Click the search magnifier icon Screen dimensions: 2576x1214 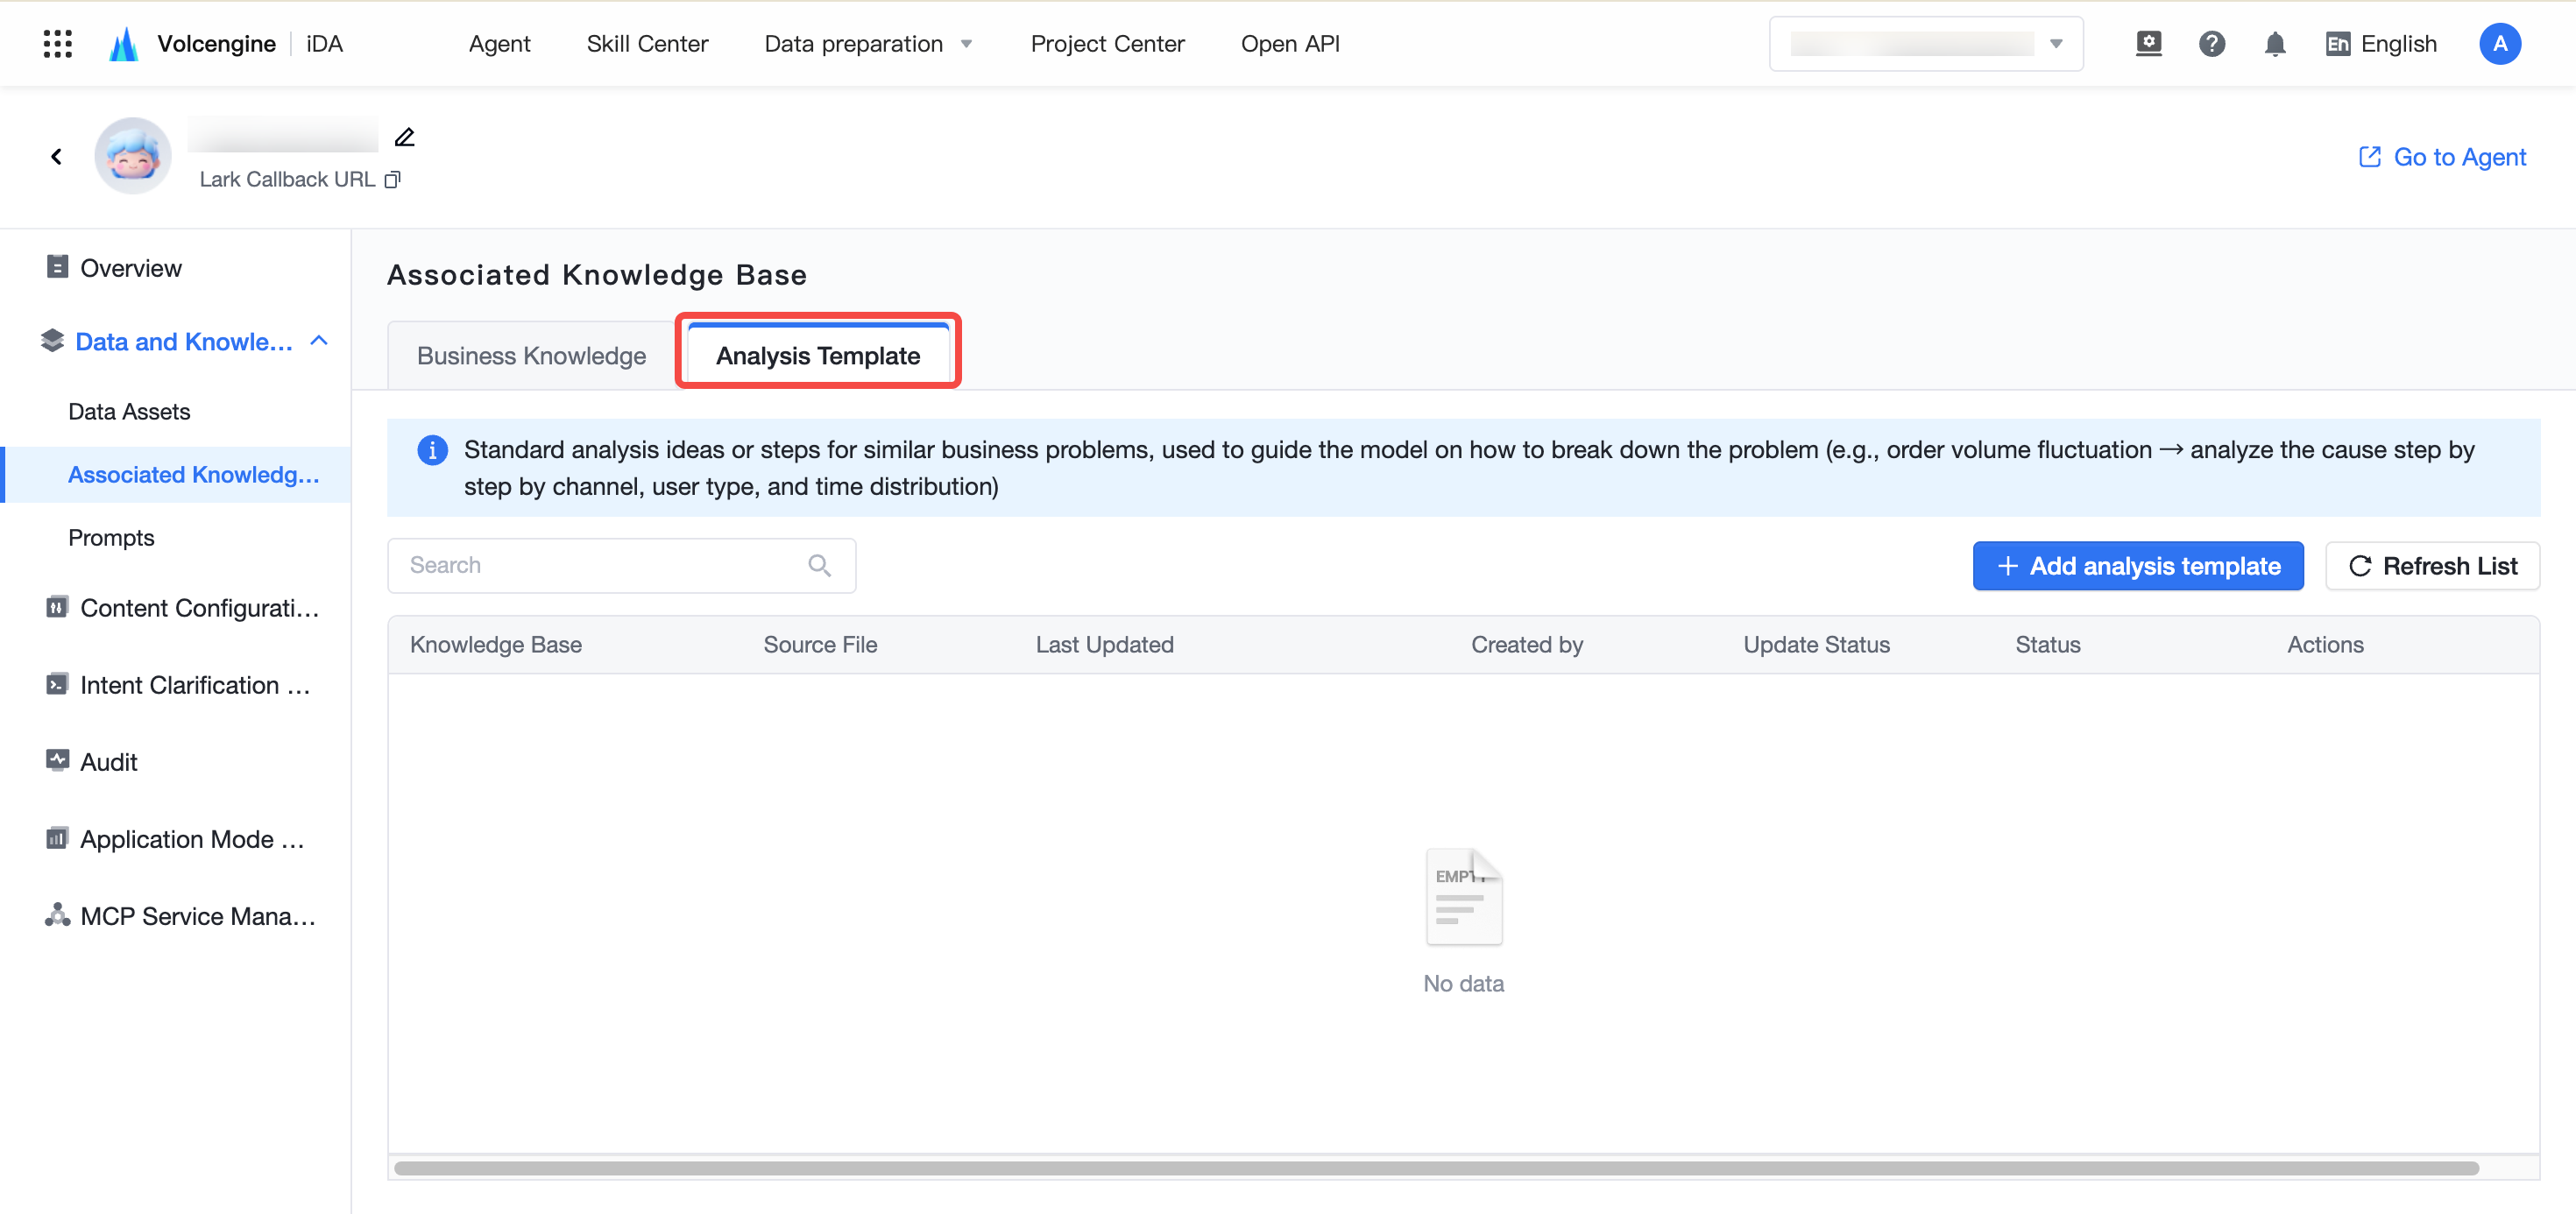(x=819, y=566)
